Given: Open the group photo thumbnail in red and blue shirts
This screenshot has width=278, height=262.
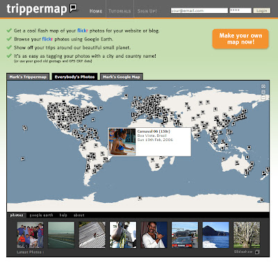Looking at the screenshot, I should pyautogui.click(x=30, y=235).
